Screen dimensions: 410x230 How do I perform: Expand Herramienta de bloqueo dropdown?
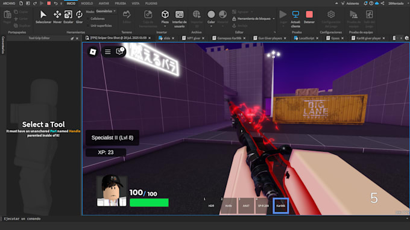tap(274, 19)
